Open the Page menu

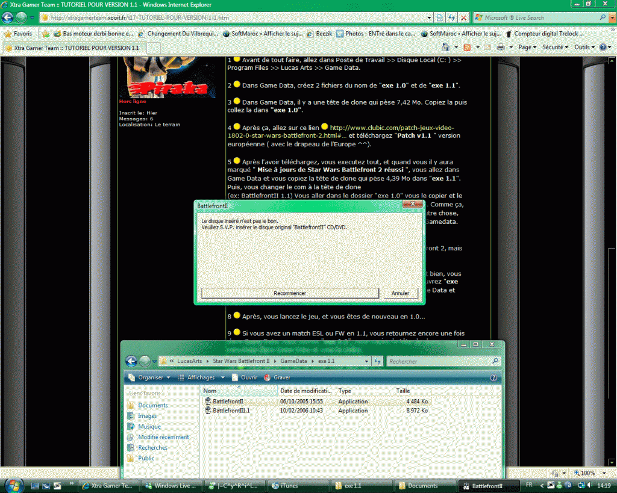click(x=527, y=47)
